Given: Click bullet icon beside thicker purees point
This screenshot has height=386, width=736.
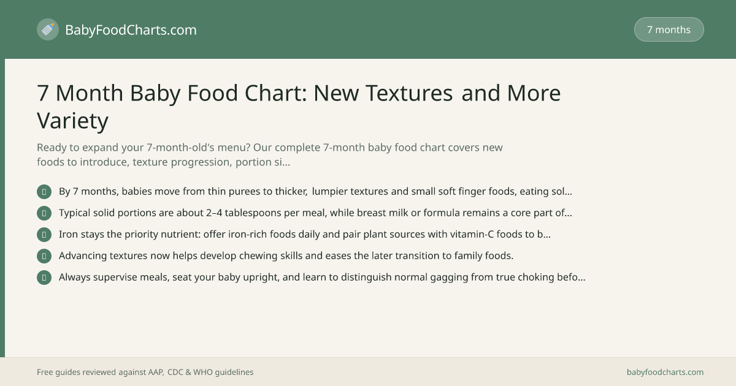Looking at the screenshot, I should 44,192.
